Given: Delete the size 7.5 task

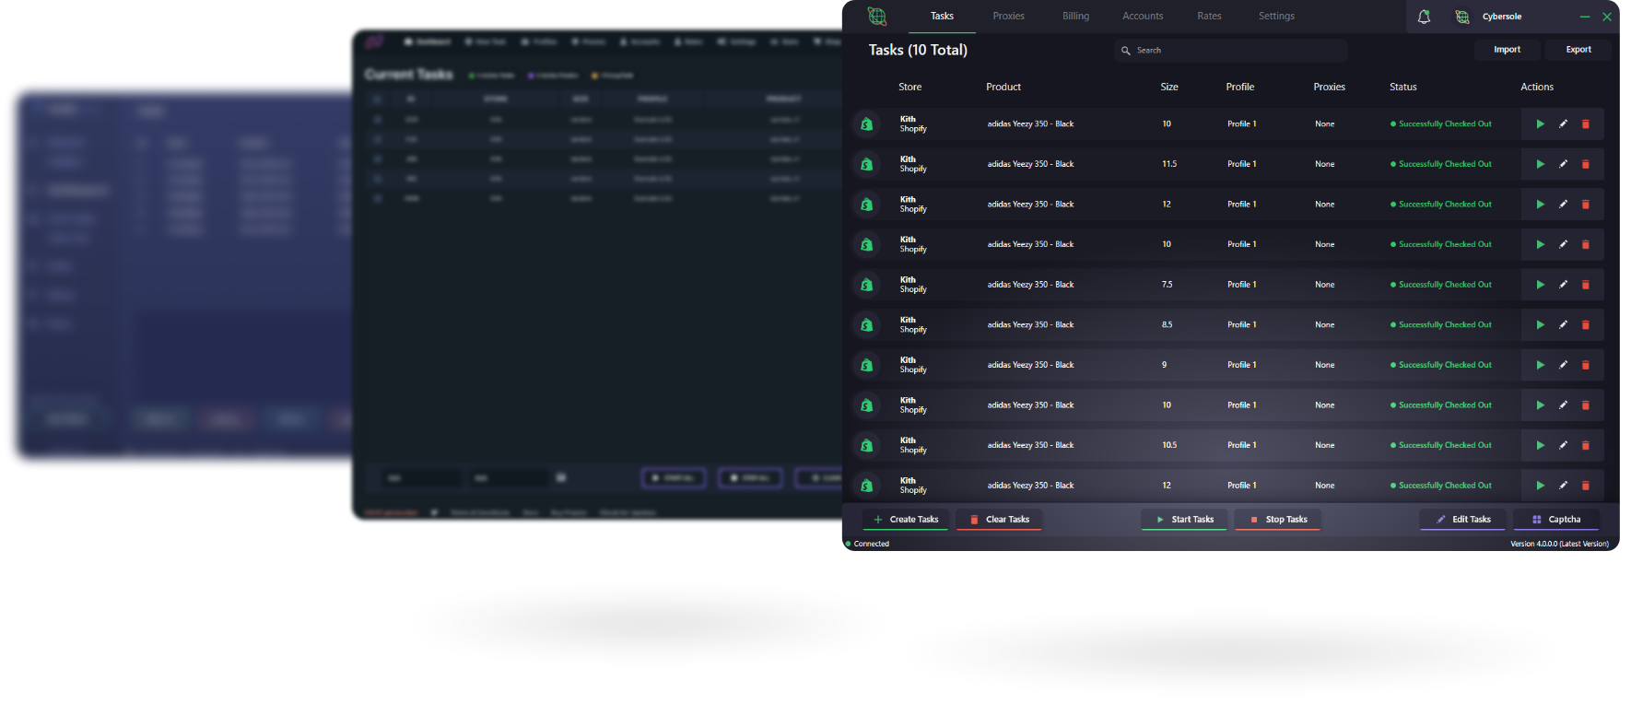Looking at the screenshot, I should click(x=1586, y=285).
